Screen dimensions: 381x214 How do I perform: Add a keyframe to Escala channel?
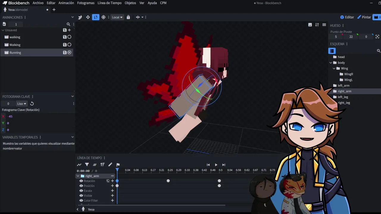click(x=113, y=191)
